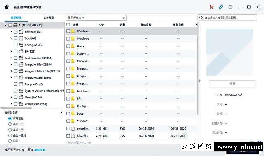Tick the Users(26144) tree checkbox

click(16, 97)
